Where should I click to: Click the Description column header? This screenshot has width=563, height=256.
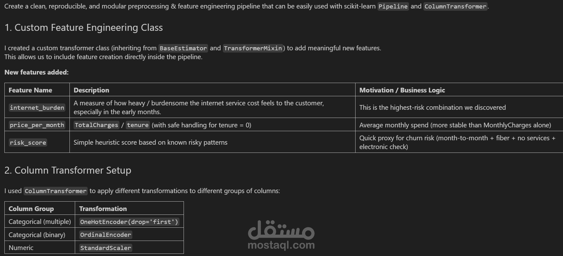(x=91, y=90)
